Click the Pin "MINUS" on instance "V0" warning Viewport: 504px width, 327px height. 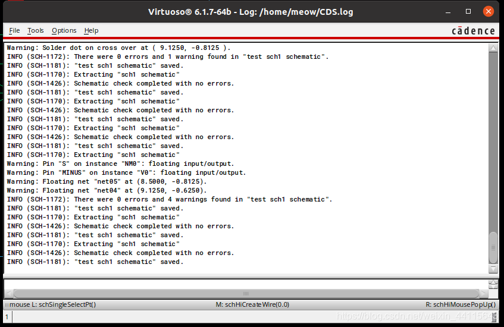click(x=126, y=172)
